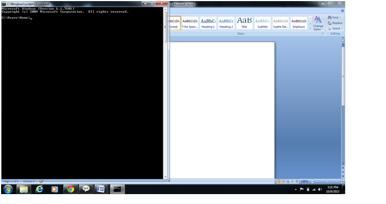Click the volume speaker tray icon
This screenshot has width=386, height=204.
320,189
